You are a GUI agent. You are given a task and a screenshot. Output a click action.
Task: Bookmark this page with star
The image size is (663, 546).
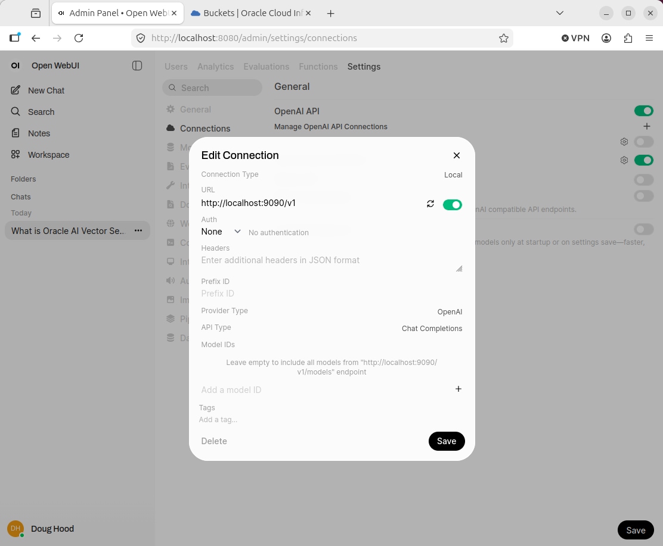[x=503, y=38]
